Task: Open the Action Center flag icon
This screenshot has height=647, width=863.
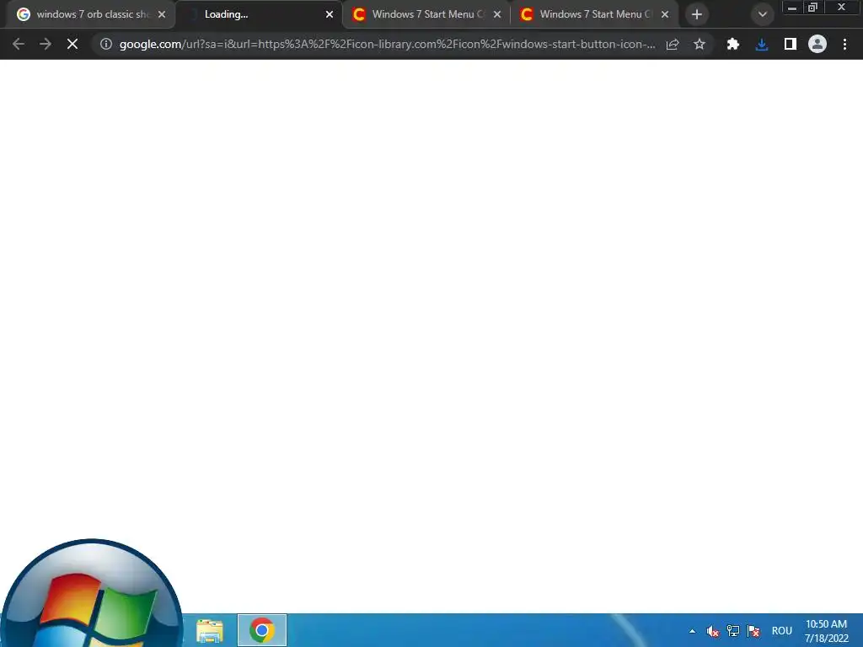Action: [x=753, y=631]
